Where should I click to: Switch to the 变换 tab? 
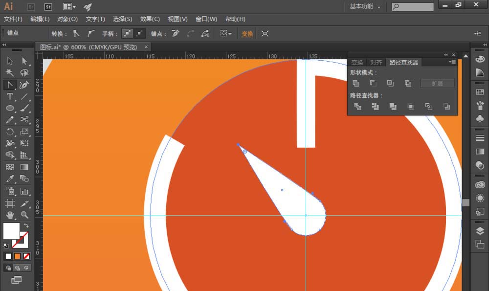(357, 63)
